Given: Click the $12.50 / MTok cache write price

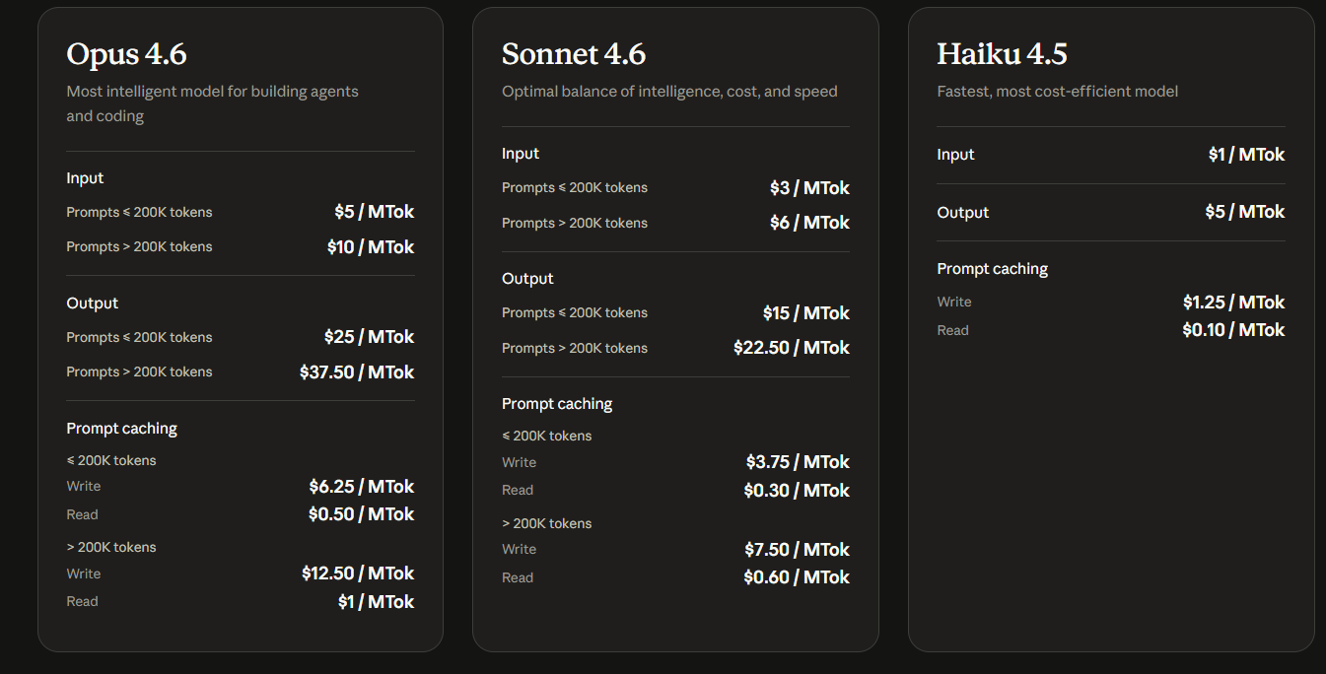Looking at the screenshot, I should [x=358, y=573].
